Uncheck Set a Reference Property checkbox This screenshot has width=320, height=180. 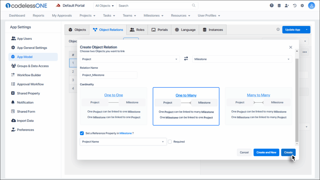click(82, 133)
